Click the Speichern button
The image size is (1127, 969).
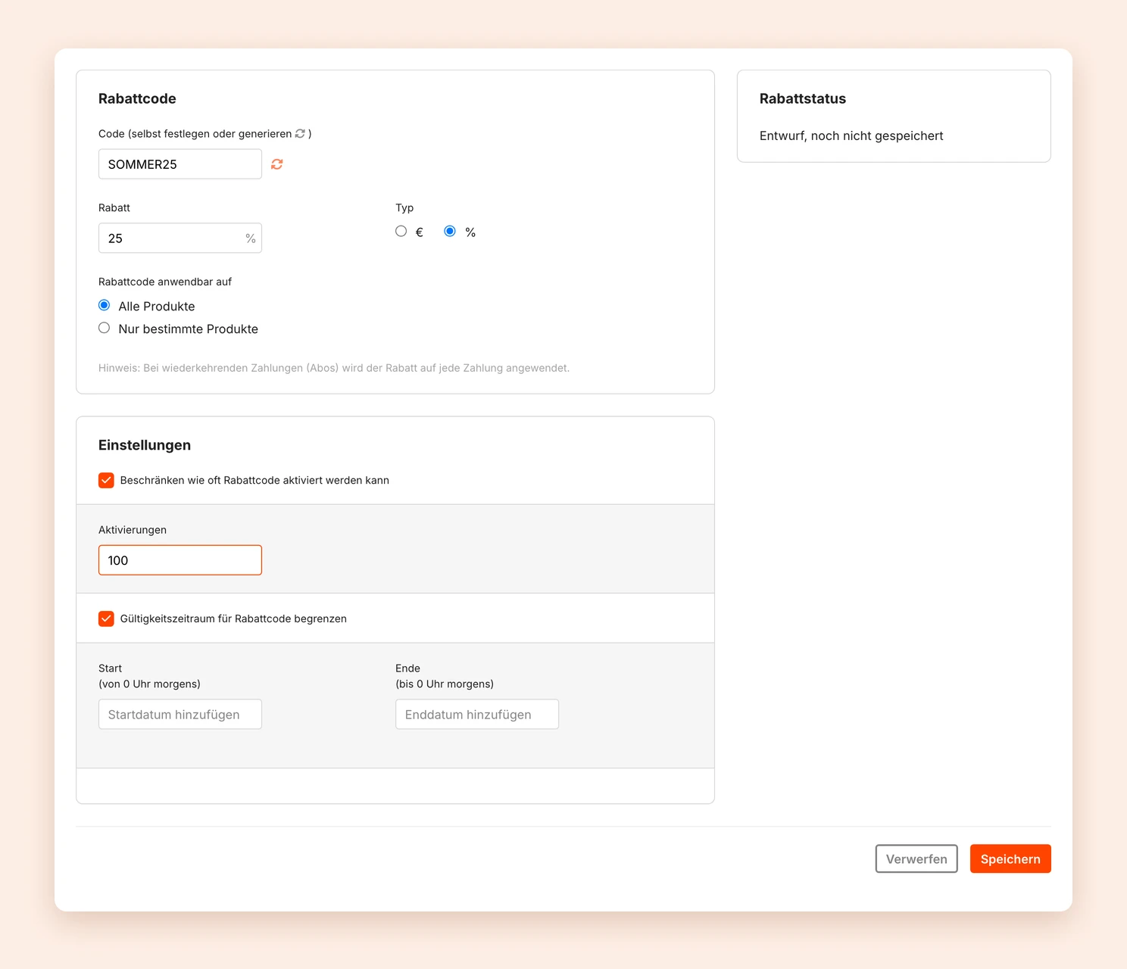(1010, 859)
